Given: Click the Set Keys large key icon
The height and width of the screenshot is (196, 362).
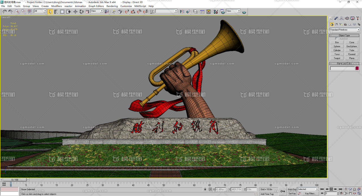Looking at the screenshot, I should pyautogui.click(x=283, y=191).
